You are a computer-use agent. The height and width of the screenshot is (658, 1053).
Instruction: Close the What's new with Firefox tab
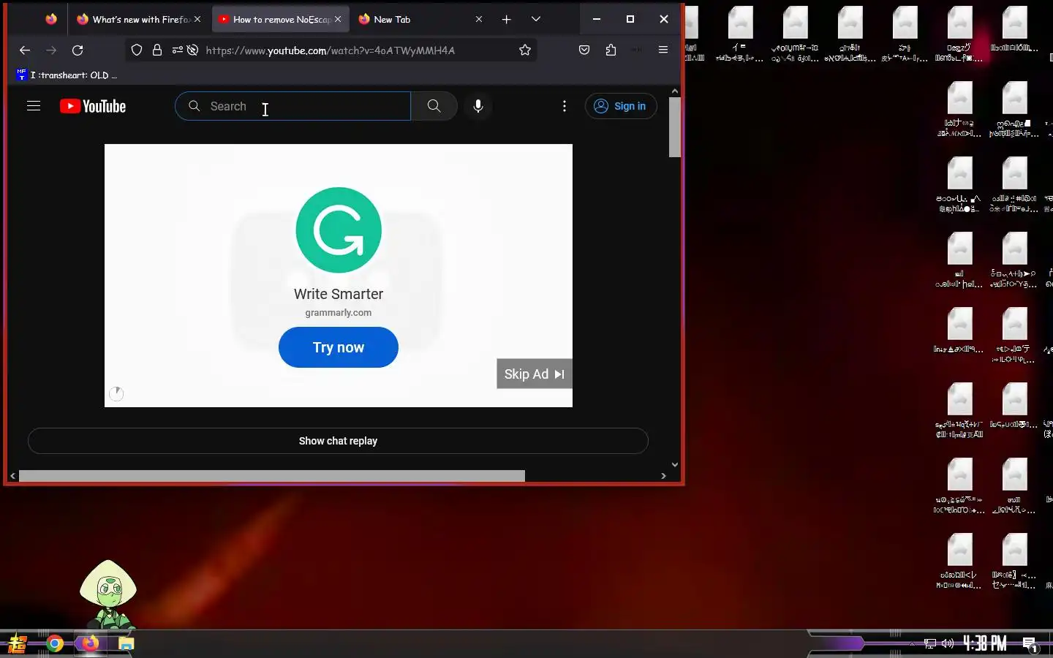[197, 20]
